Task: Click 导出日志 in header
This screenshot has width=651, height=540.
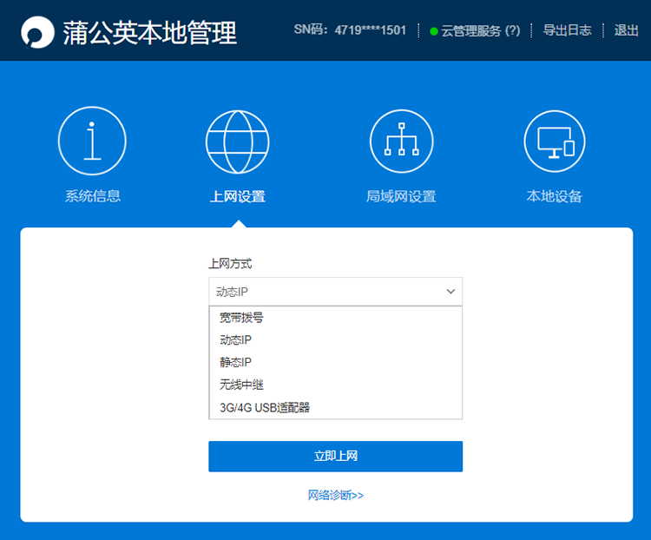Action: (567, 30)
